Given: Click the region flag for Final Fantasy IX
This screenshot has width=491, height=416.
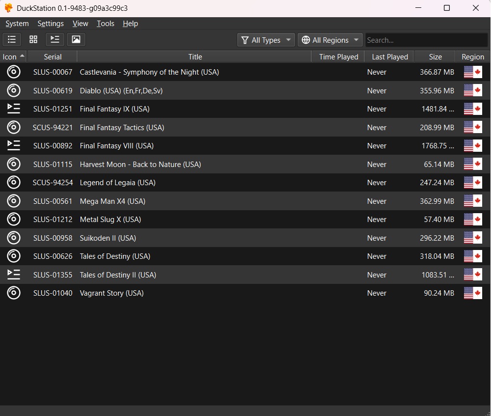Looking at the screenshot, I should 473,109.
